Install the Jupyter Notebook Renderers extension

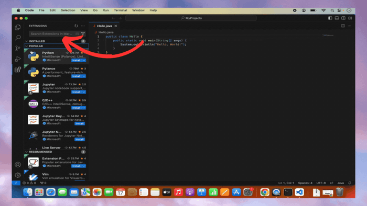(x=80, y=140)
